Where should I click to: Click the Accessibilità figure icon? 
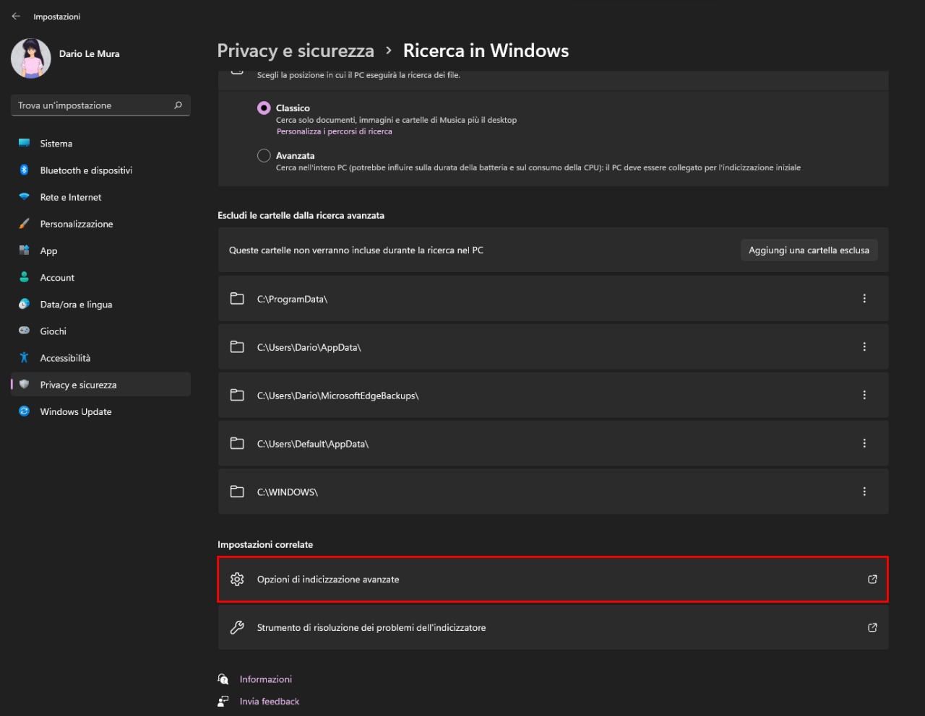[24, 357]
